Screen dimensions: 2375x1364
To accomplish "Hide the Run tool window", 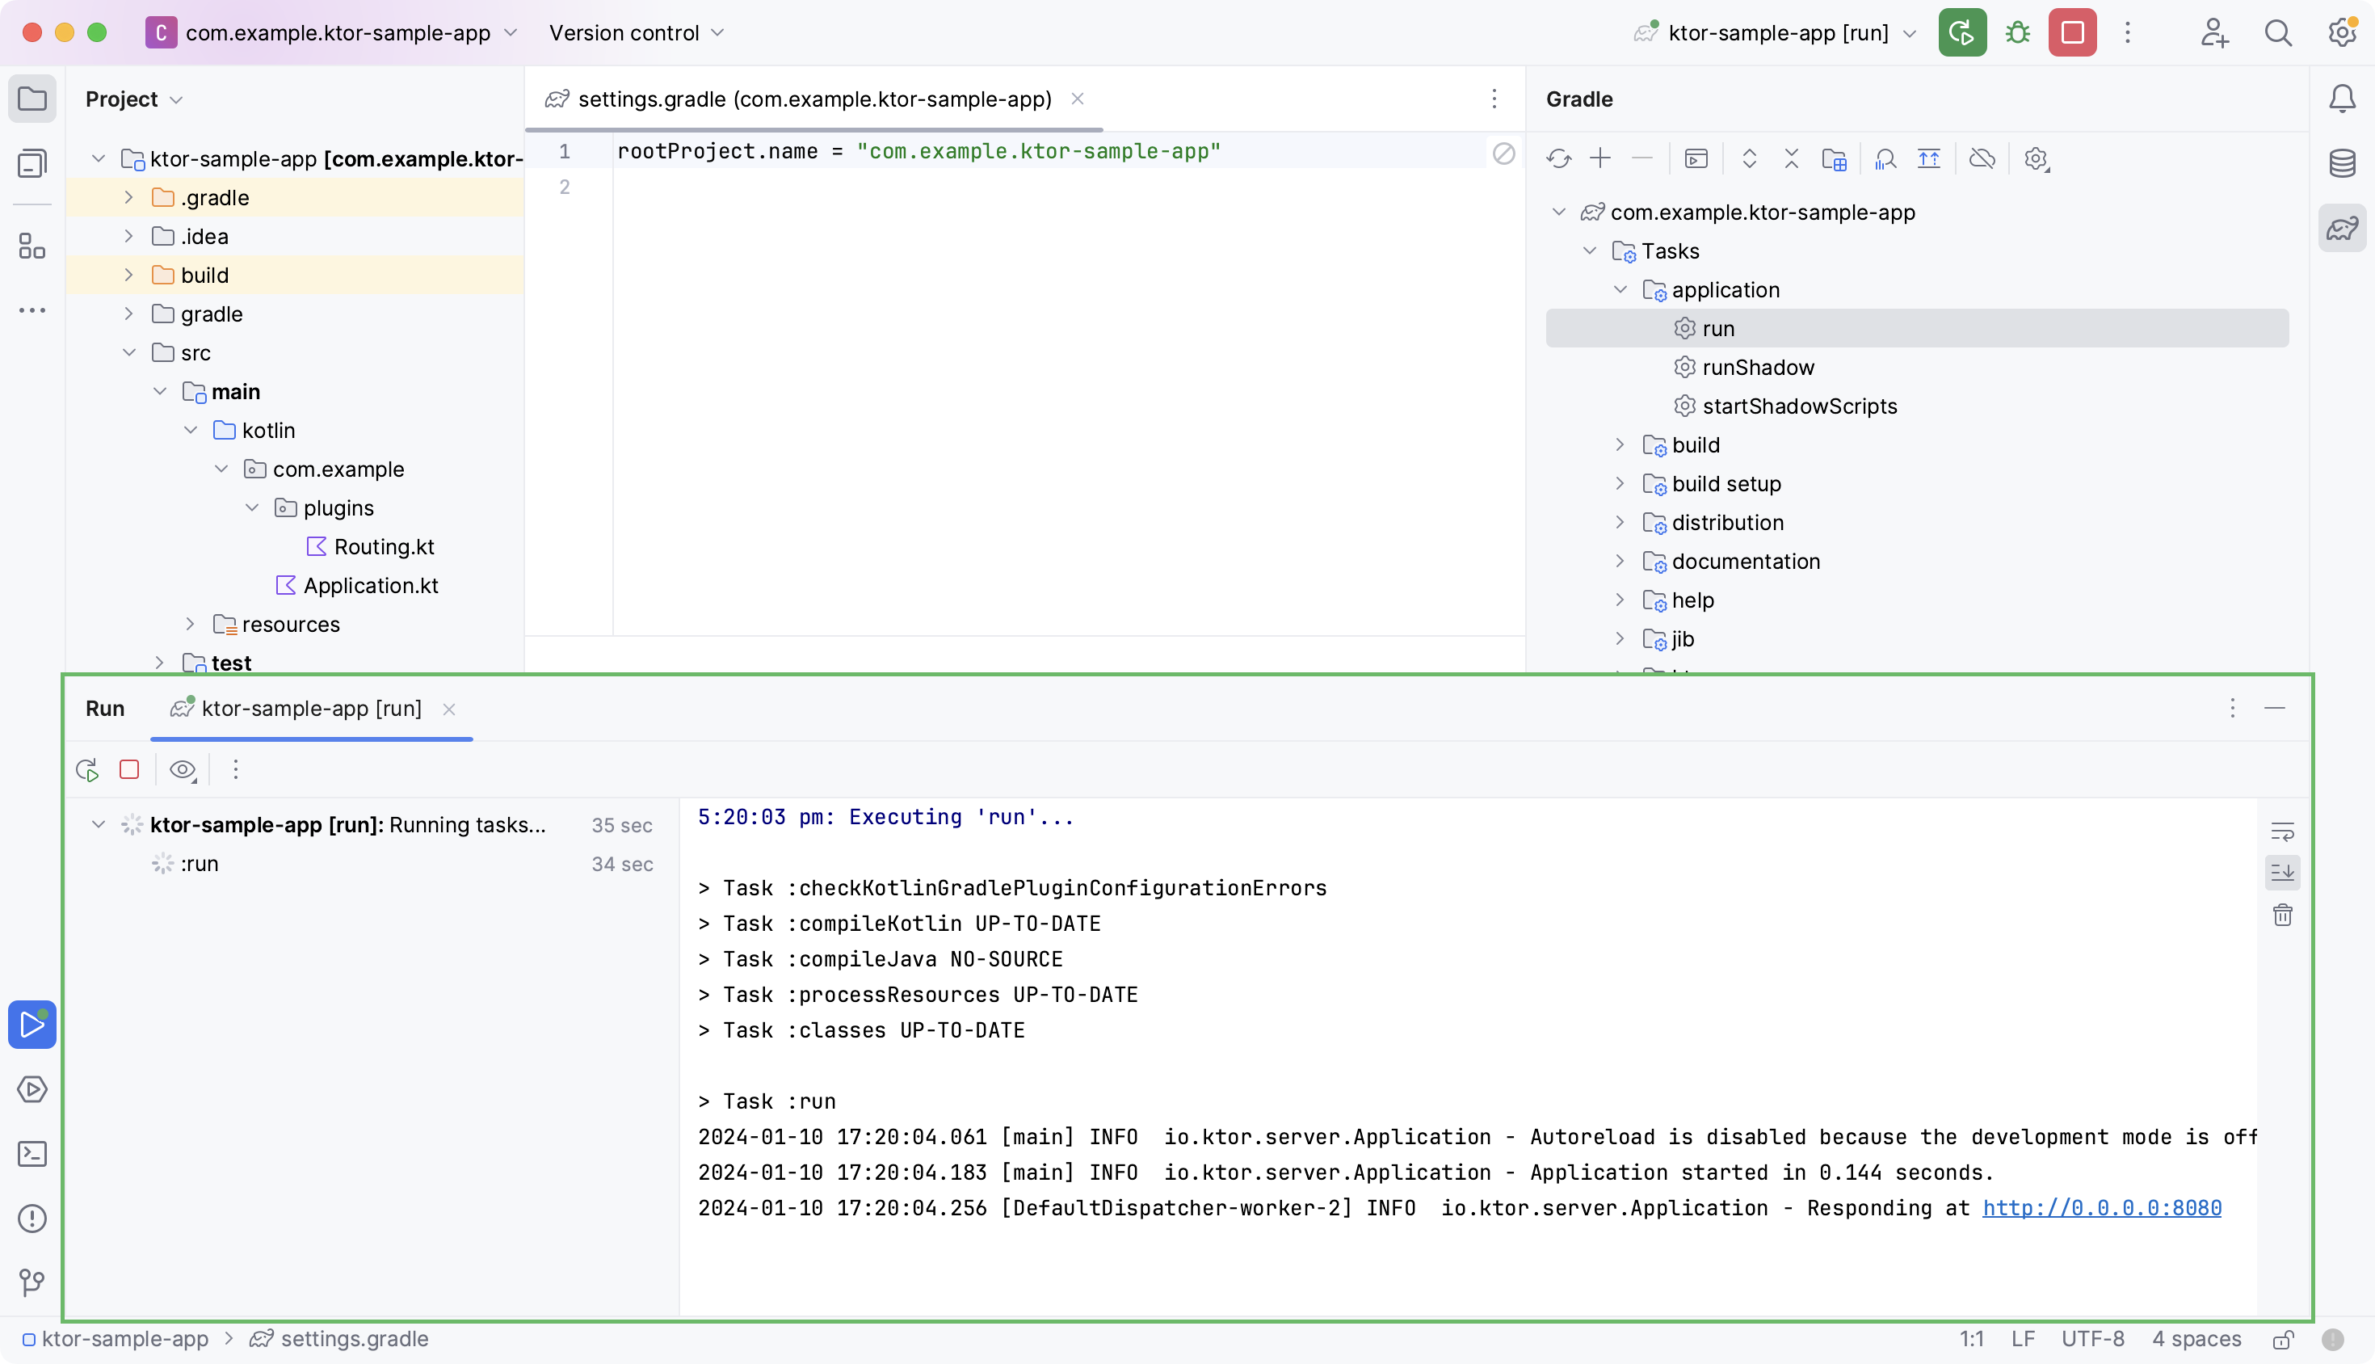I will click(2275, 708).
